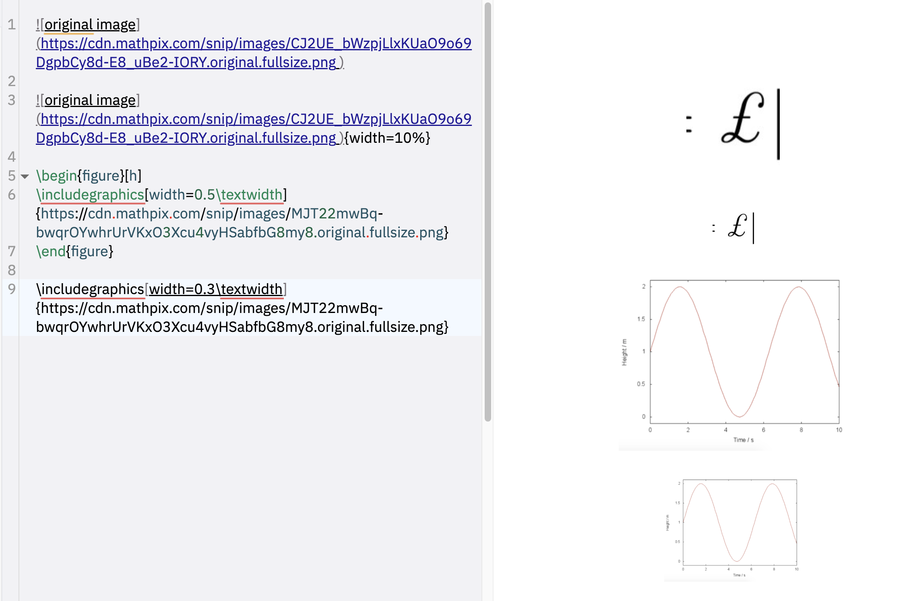Click line number 3 in the gutter
The width and height of the screenshot is (913, 601).
click(x=12, y=100)
